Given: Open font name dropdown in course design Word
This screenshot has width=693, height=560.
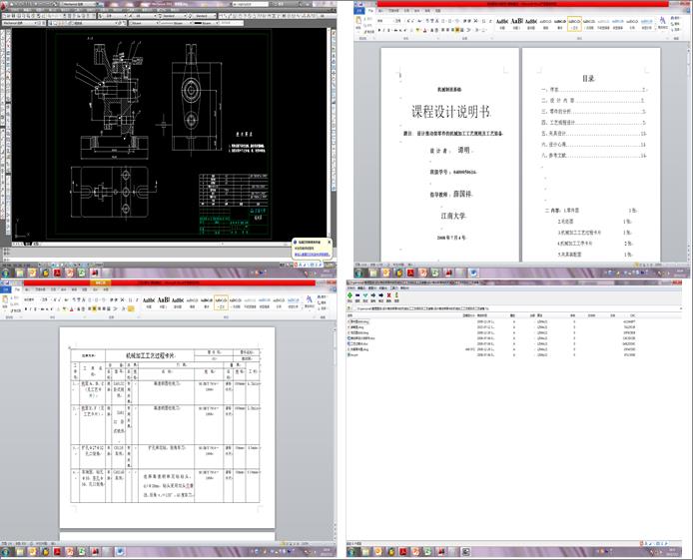Looking at the screenshot, I should pyautogui.click(x=384, y=21).
